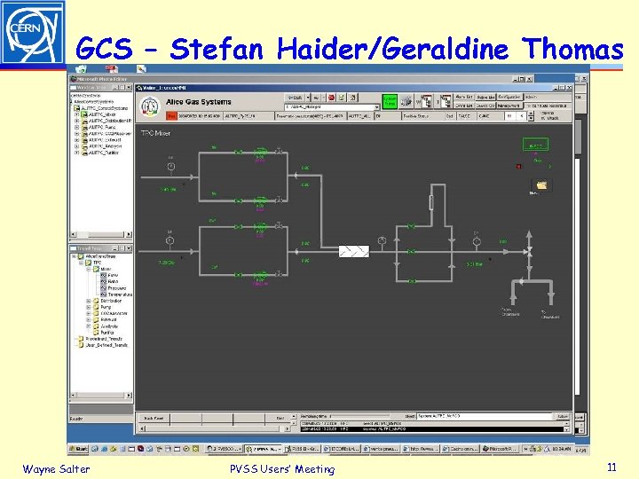Click the white static mixer block
Screen dimensions: 639x479
(x=354, y=251)
